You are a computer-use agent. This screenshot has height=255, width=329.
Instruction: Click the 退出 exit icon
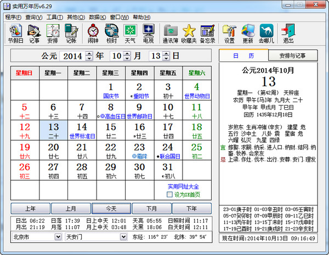click(x=288, y=33)
